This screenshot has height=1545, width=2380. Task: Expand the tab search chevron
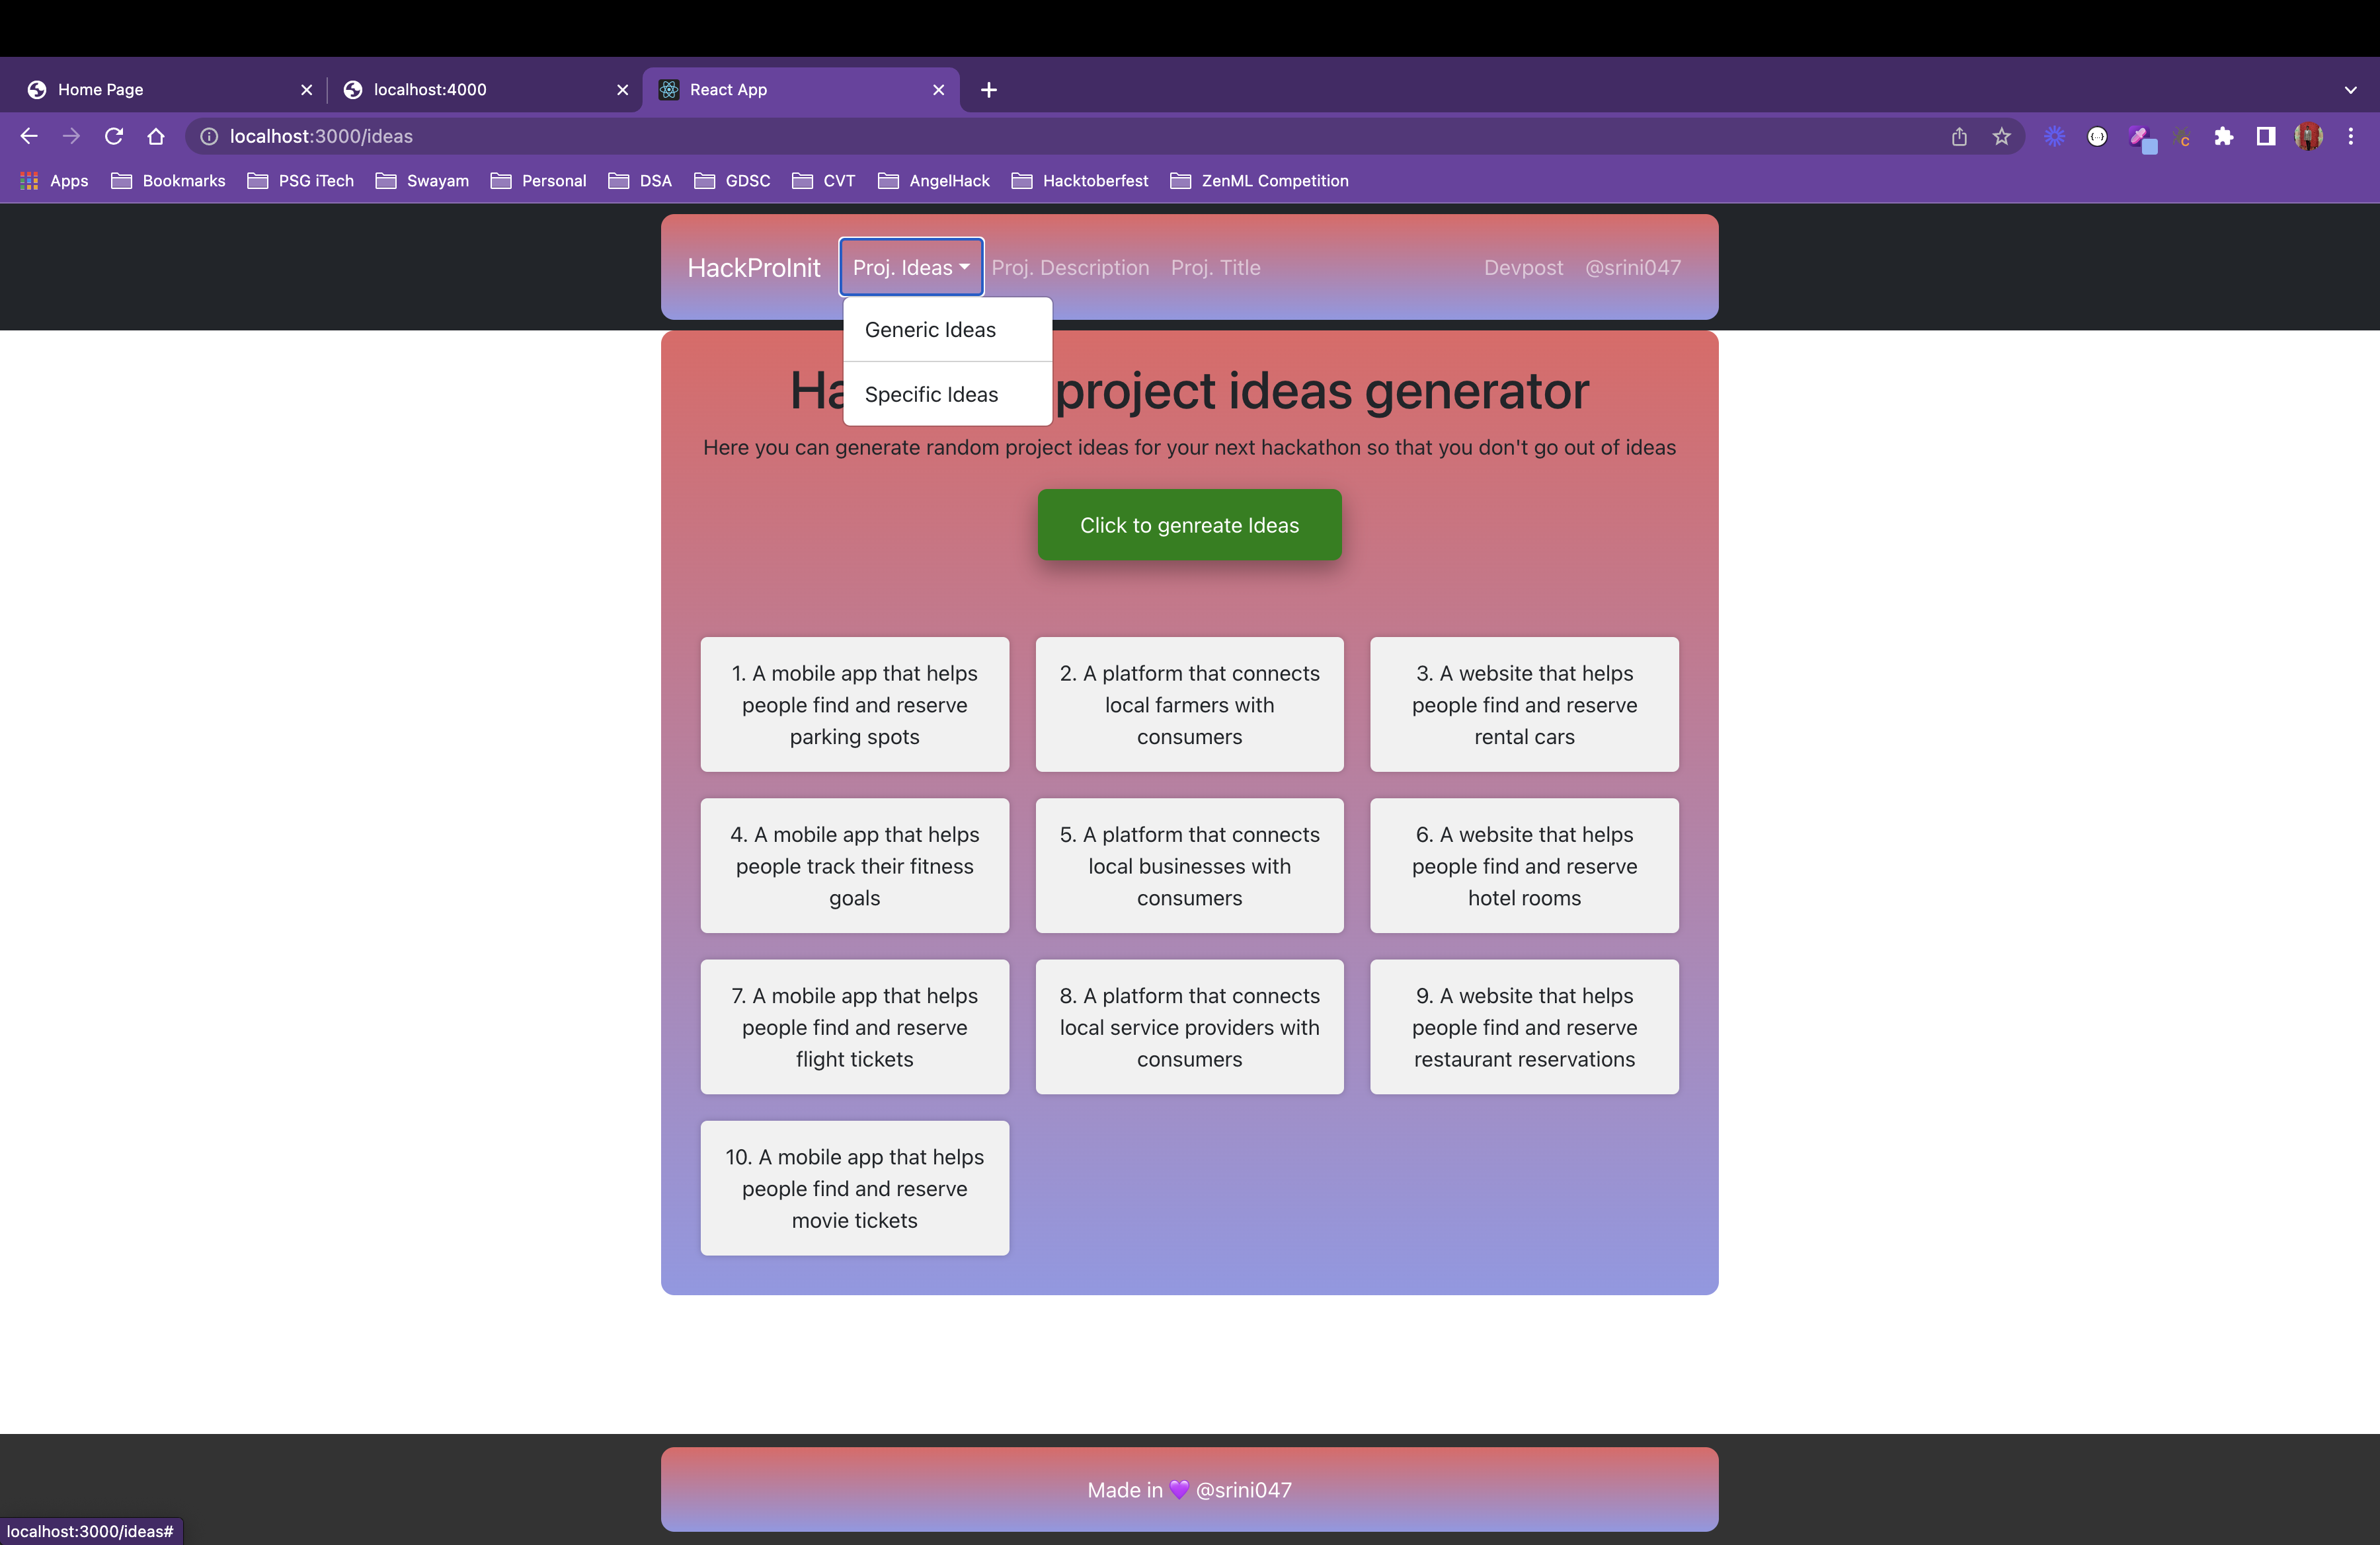[x=2351, y=90]
